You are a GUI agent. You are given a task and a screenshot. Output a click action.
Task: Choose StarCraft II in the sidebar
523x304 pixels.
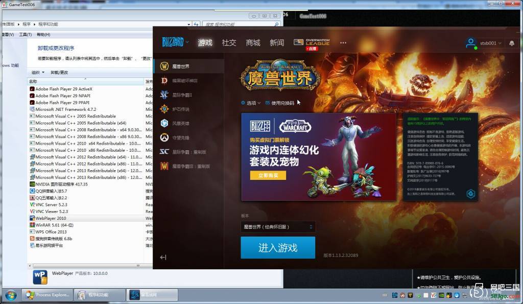[x=164, y=95]
